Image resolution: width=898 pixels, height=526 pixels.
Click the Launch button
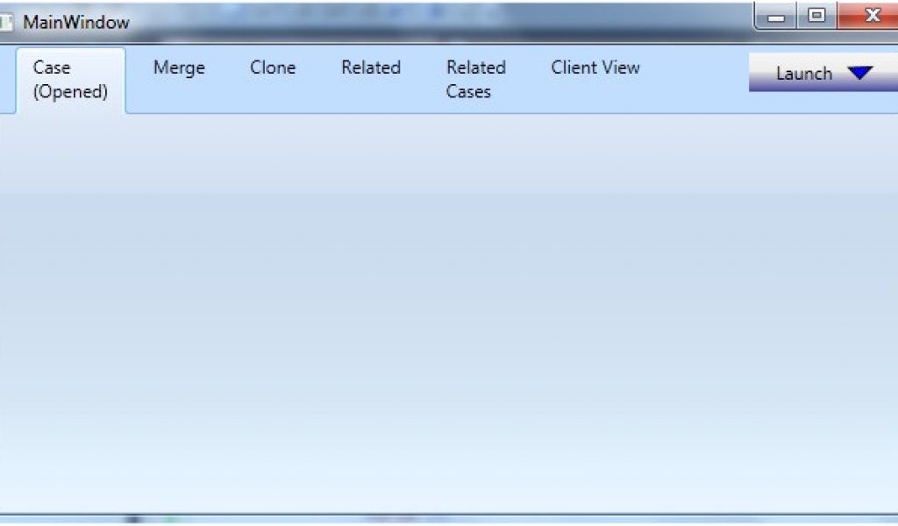803,74
